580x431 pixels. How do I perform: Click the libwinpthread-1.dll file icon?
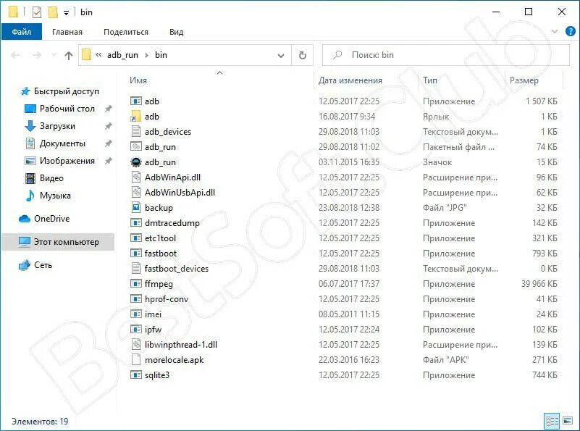coord(136,344)
